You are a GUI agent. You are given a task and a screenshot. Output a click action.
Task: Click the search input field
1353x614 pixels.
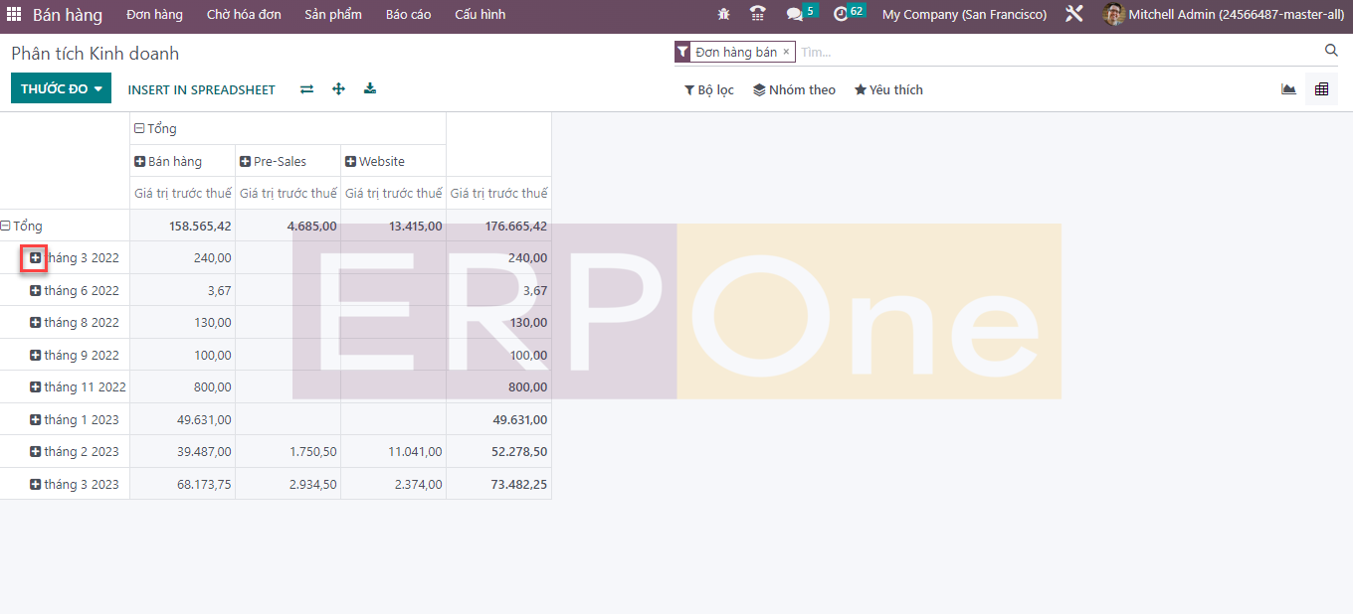(x=1055, y=52)
